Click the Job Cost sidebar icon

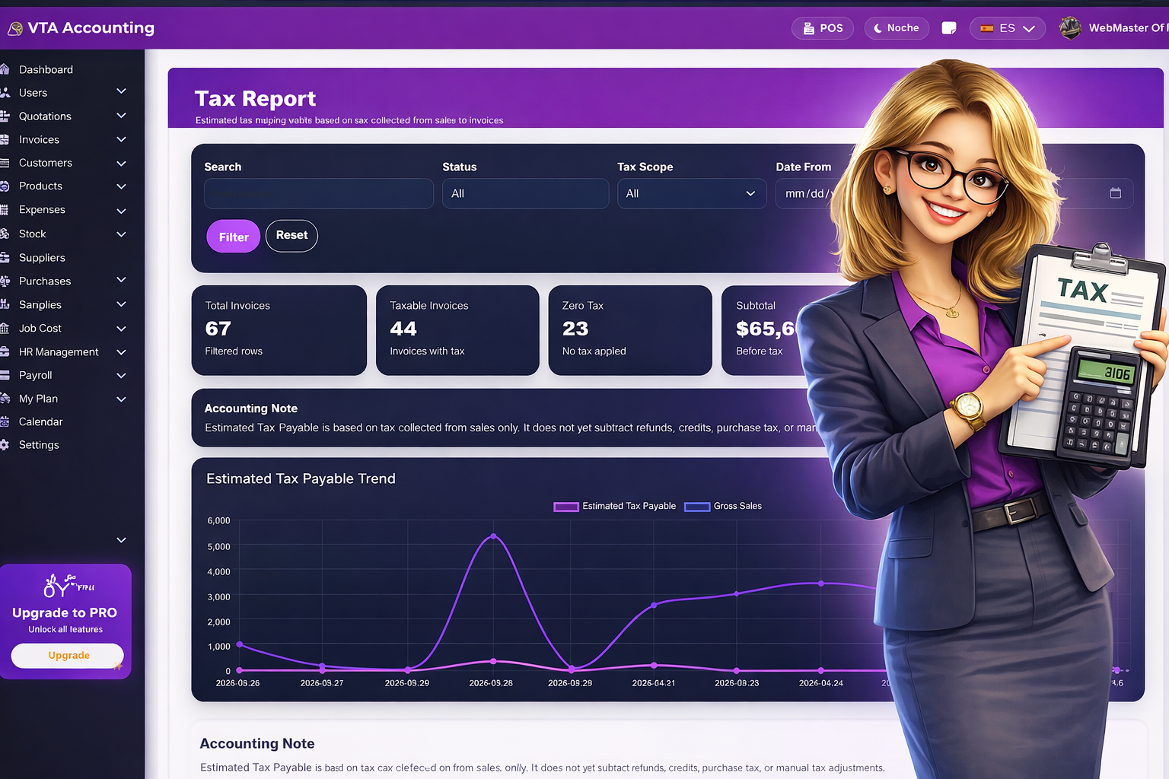point(4,329)
